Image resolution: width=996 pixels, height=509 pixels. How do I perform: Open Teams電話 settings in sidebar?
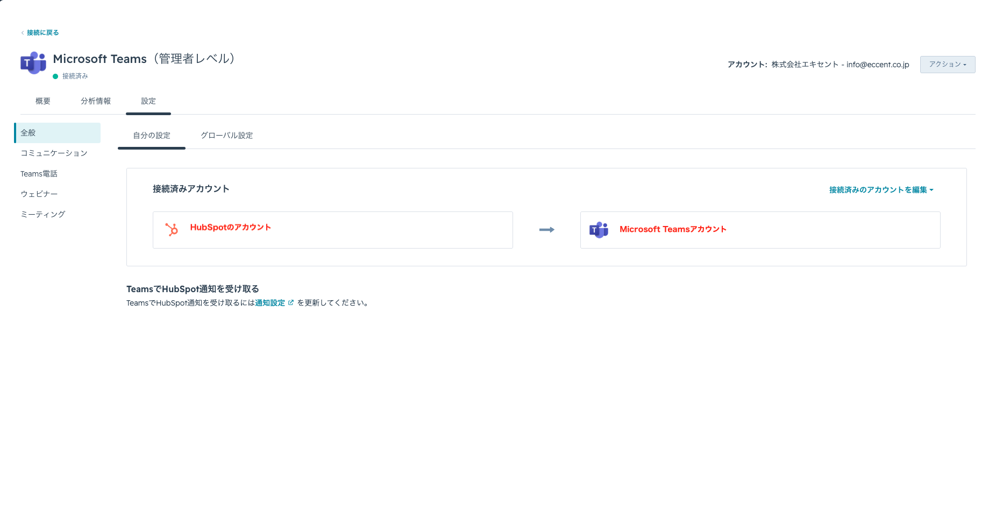pos(58,174)
